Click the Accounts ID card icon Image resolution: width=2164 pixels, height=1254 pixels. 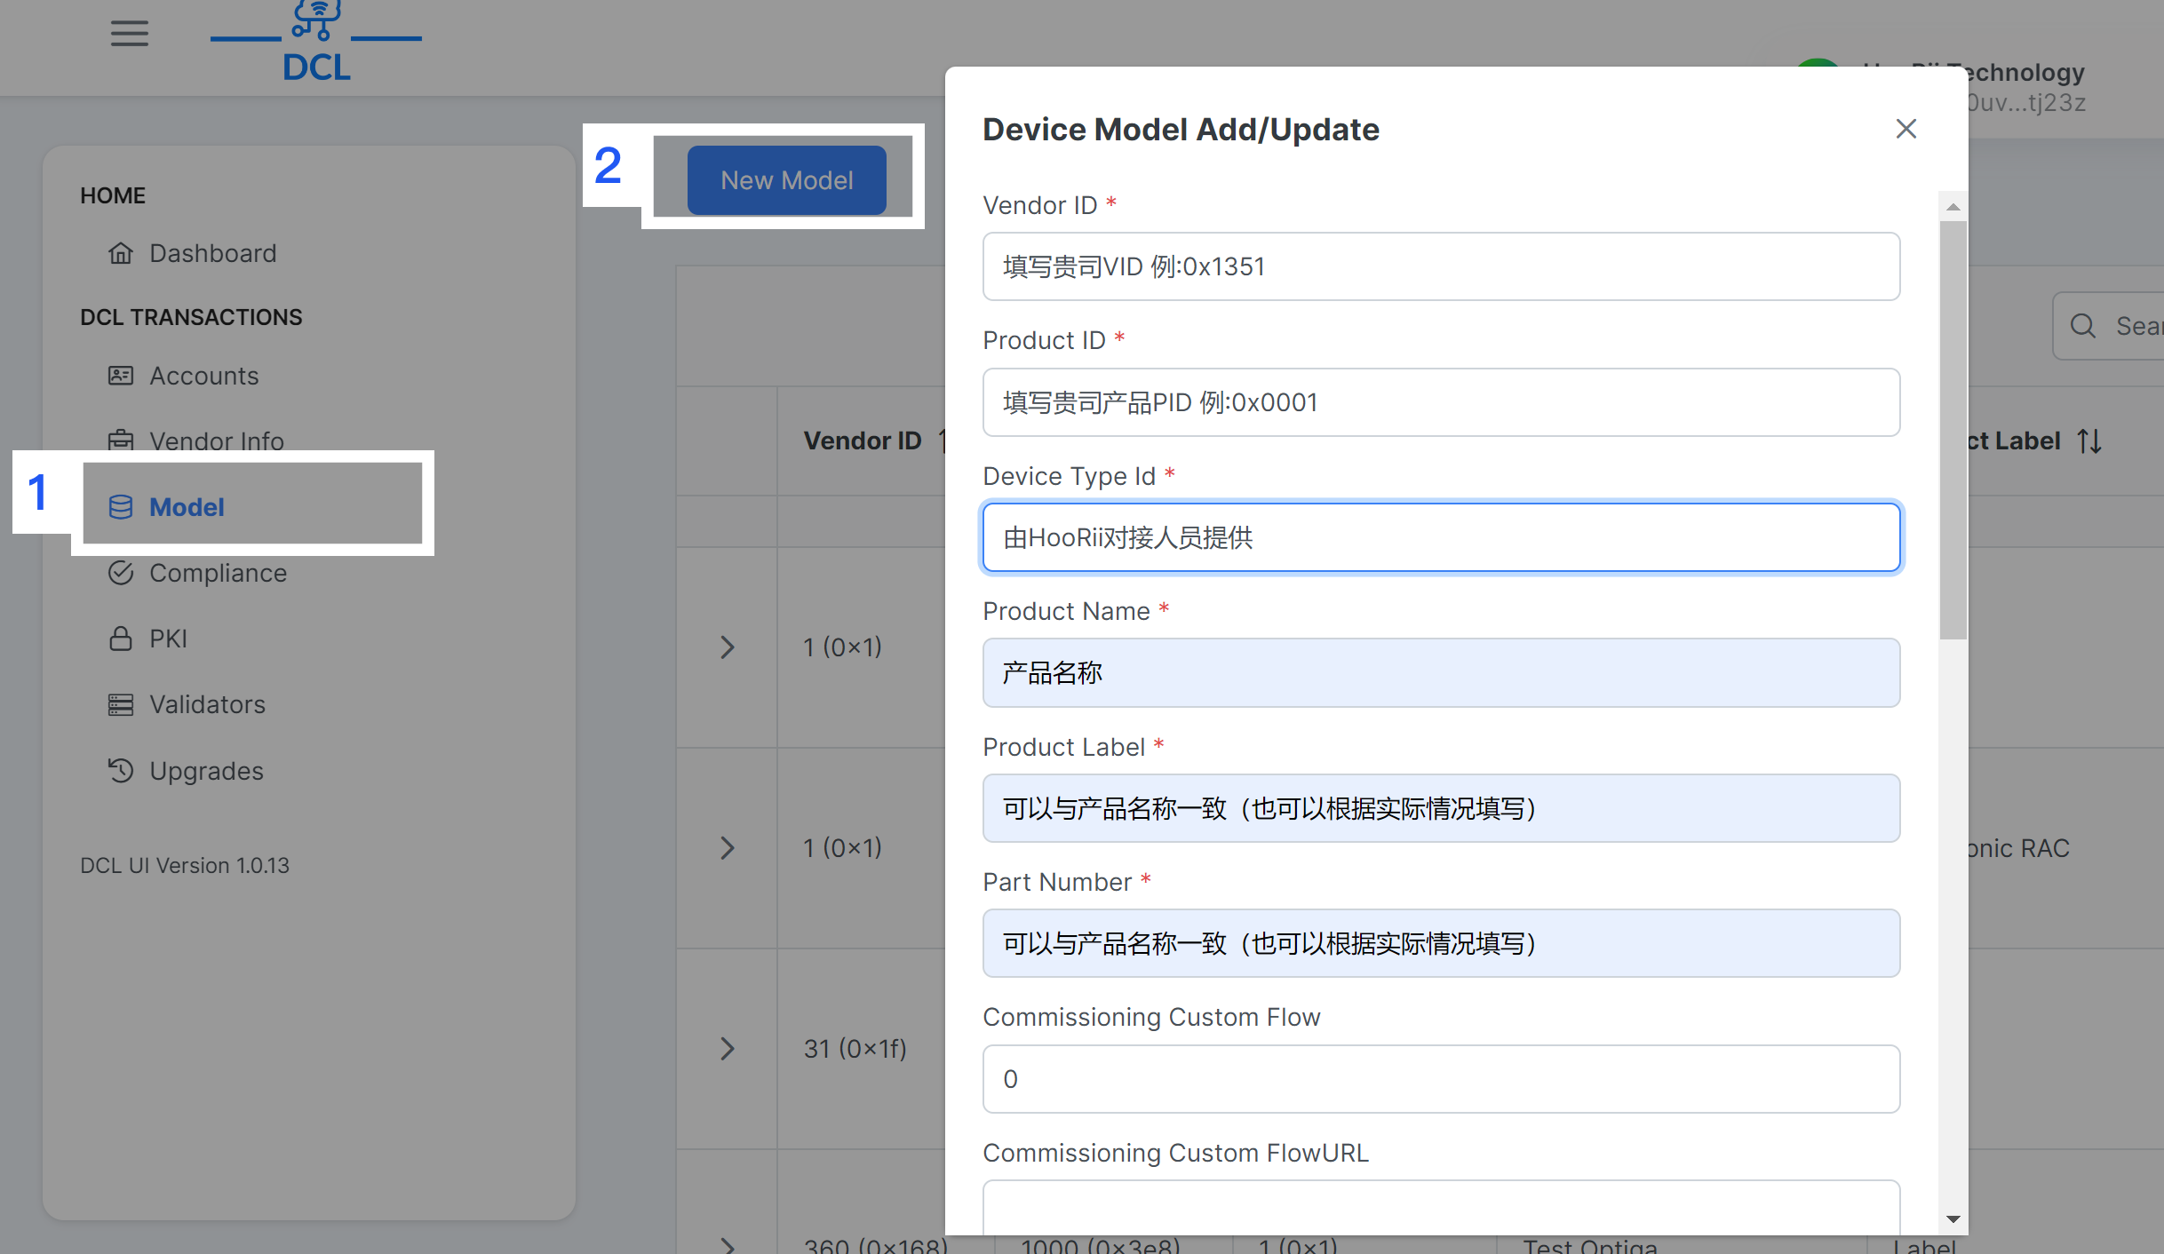click(121, 376)
